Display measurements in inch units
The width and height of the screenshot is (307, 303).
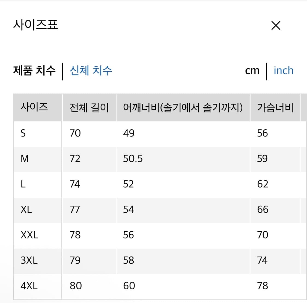tap(284, 71)
